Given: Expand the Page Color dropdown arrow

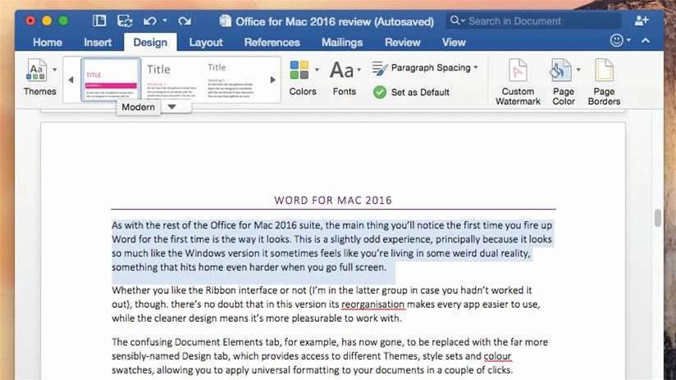Looking at the screenshot, I should point(578,70).
